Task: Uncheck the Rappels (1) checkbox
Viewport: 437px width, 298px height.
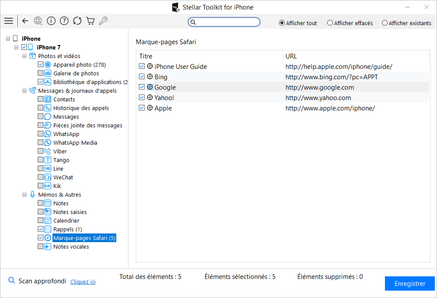Action: [40, 229]
